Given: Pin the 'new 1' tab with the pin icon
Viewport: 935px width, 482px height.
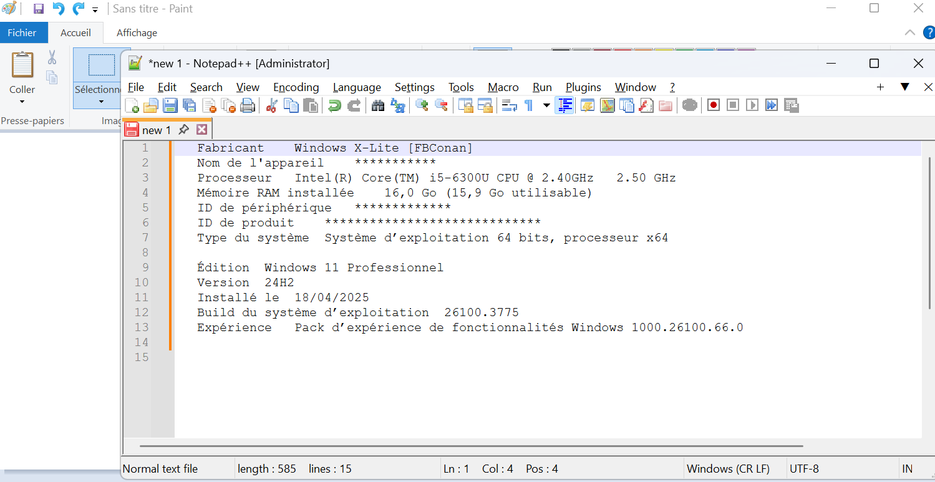Looking at the screenshot, I should (x=183, y=129).
